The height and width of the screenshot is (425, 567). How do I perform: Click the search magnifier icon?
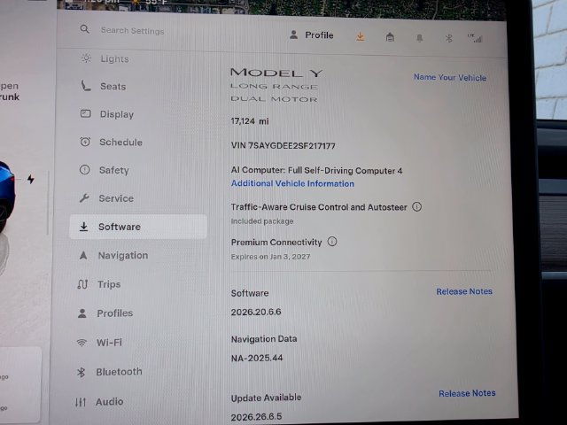click(85, 29)
